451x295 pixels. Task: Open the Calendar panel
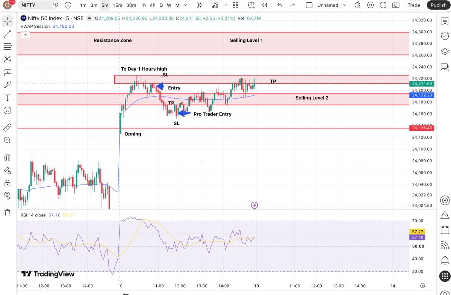[x=445, y=230]
